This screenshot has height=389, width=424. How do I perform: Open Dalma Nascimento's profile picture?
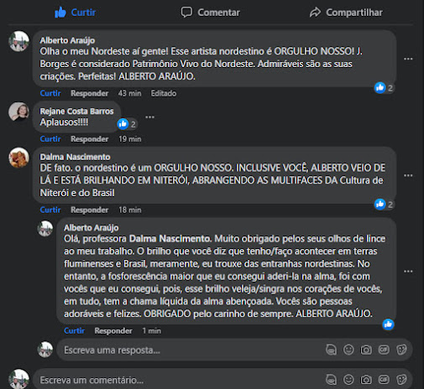coord(18,158)
